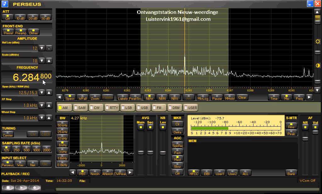The image size is (322, 194).
Task: Enable the Notch filter
Action: point(95,173)
